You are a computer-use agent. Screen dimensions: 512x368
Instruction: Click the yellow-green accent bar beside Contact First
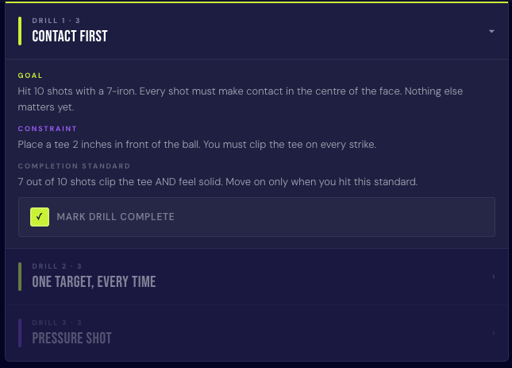[x=20, y=30]
